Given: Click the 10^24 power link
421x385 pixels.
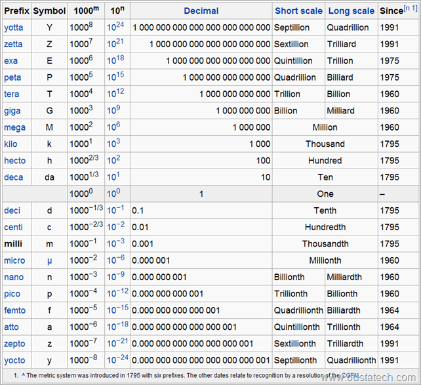Looking at the screenshot, I should [x=115, y=27].
